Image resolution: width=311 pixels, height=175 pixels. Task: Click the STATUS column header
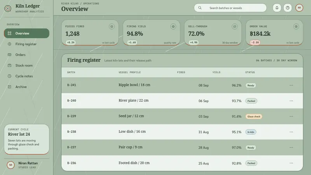pyautogui.click(x=250, y=72)
